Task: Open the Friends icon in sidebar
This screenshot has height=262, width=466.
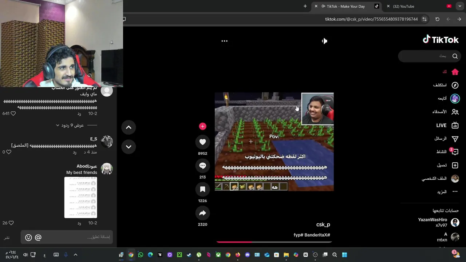Action: coord(455,112)
